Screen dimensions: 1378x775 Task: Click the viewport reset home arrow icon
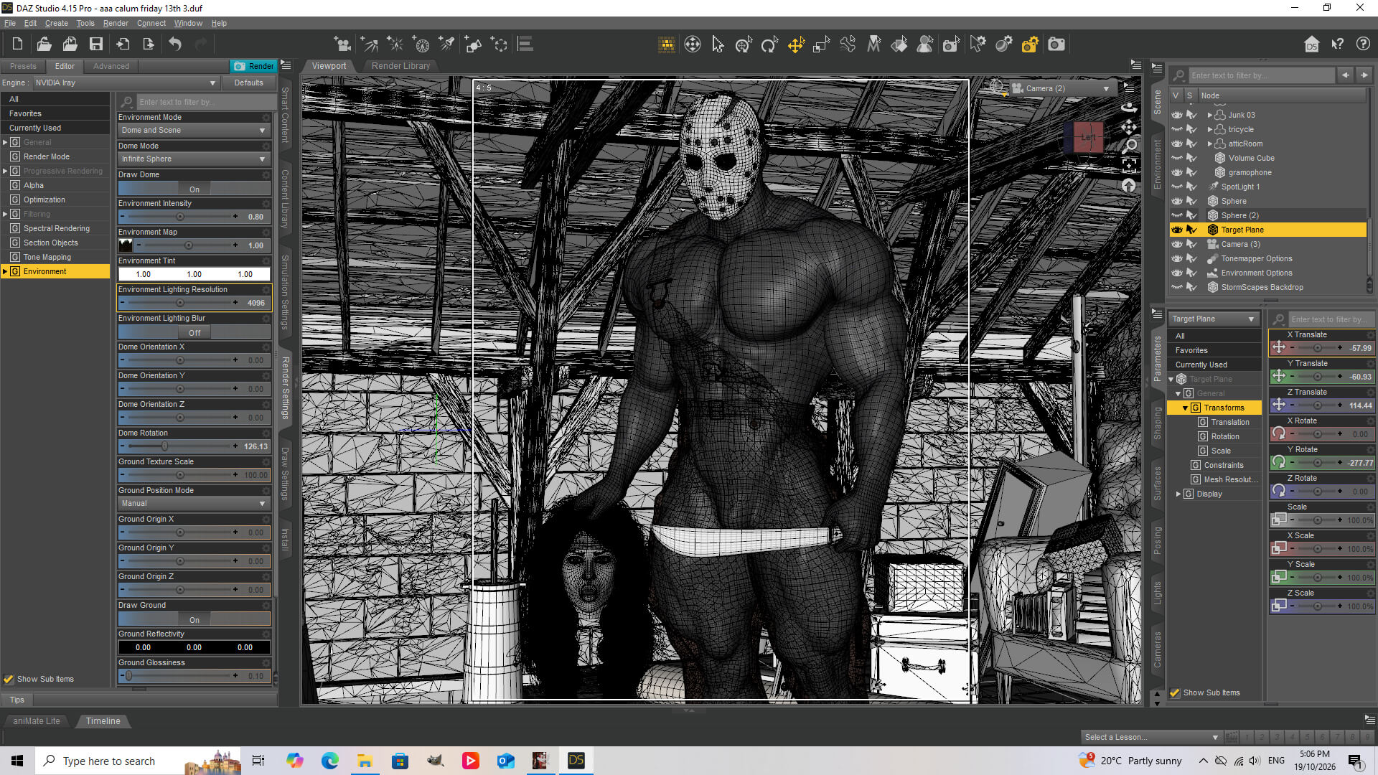[x=1129, y=186]
